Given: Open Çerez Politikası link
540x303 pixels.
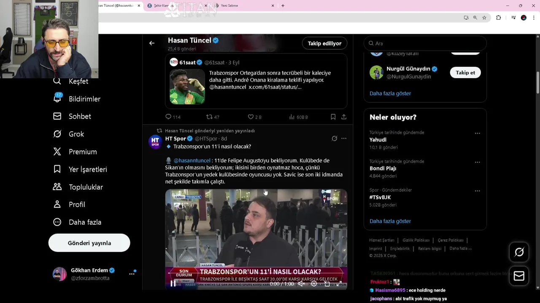Looking at the screenshot, I should point(451,240).
